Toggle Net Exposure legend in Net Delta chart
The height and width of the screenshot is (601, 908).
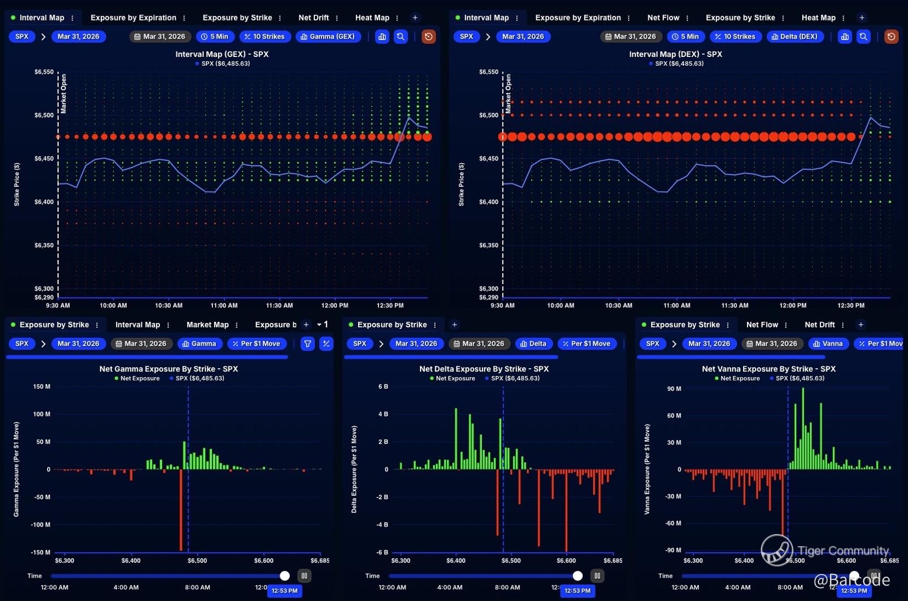pos(452,378)
